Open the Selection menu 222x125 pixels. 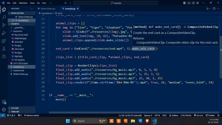pyautogui.click(x=23, y=3)
